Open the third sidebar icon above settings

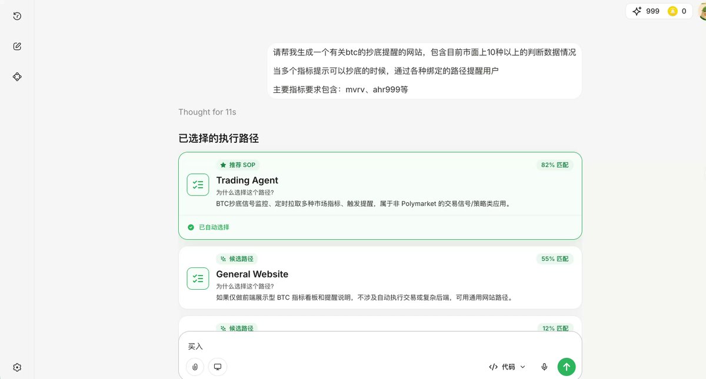pyautogui.click(x=17, y=76)
